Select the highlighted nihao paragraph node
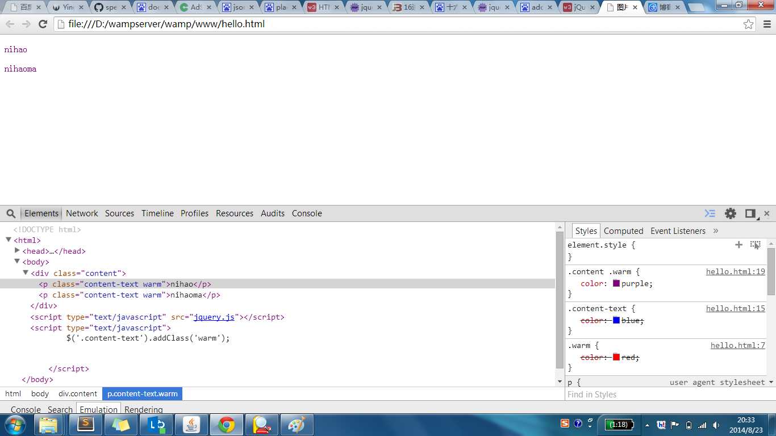The image size is (776, 436). point(125,284)
